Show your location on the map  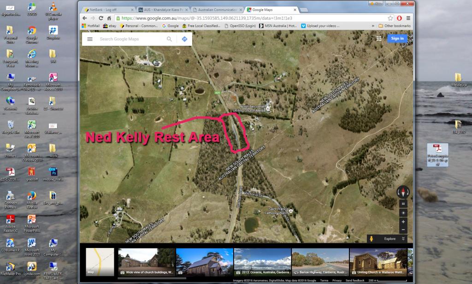403,213
